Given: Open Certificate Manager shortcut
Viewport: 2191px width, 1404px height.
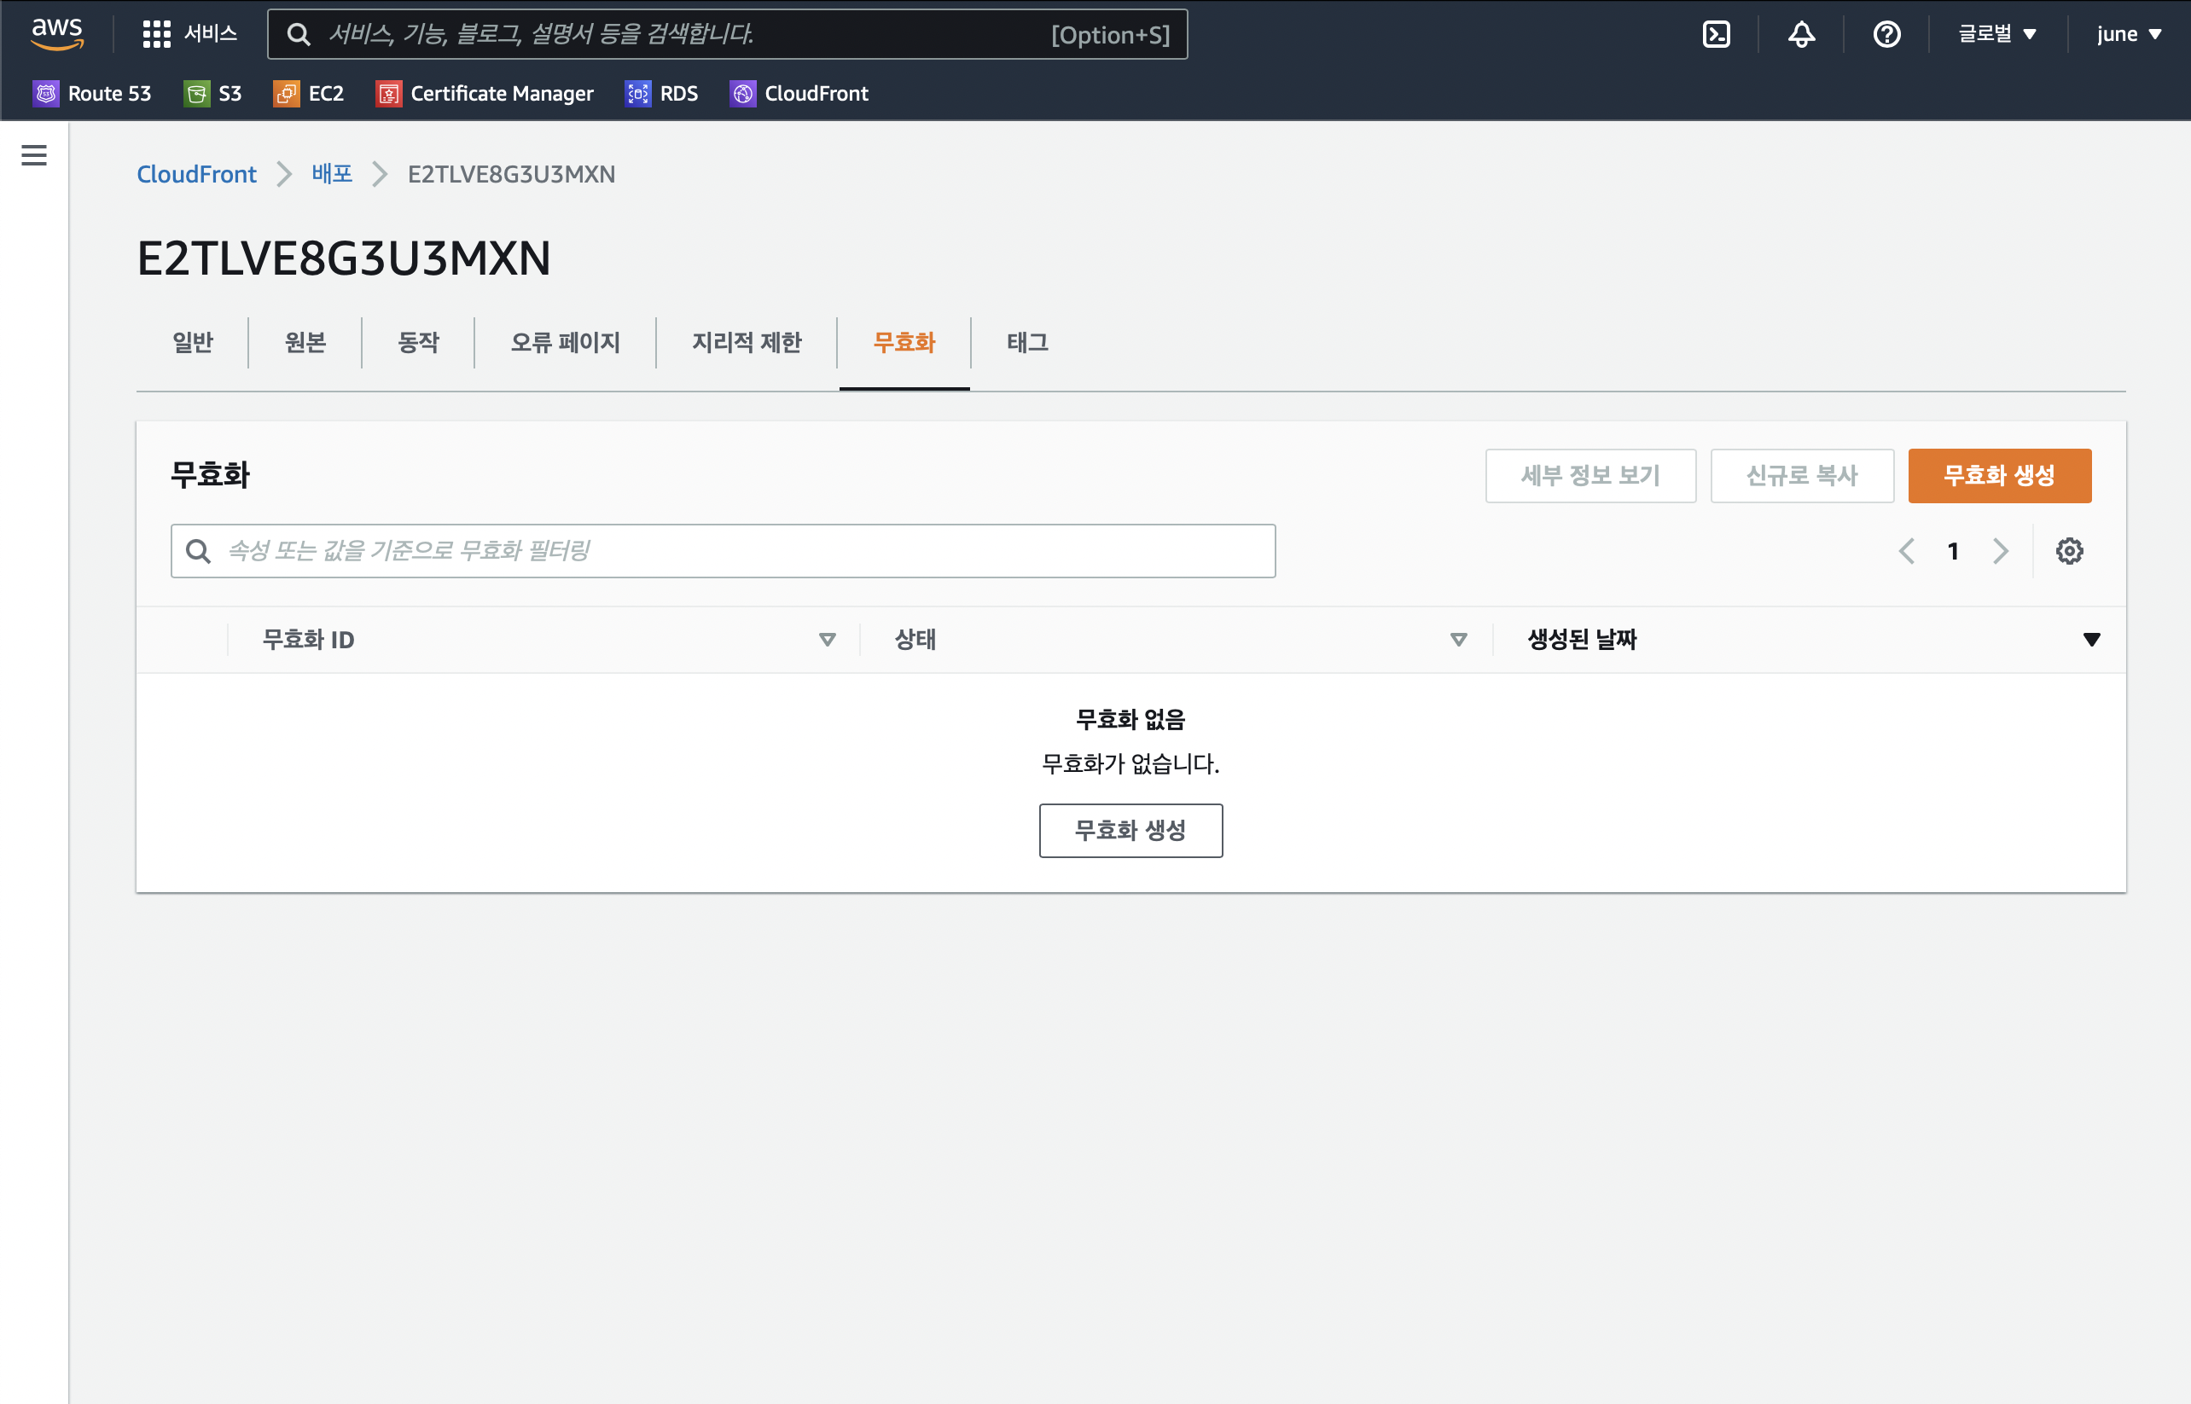Looking at the screenshot, I should (484, 93).
